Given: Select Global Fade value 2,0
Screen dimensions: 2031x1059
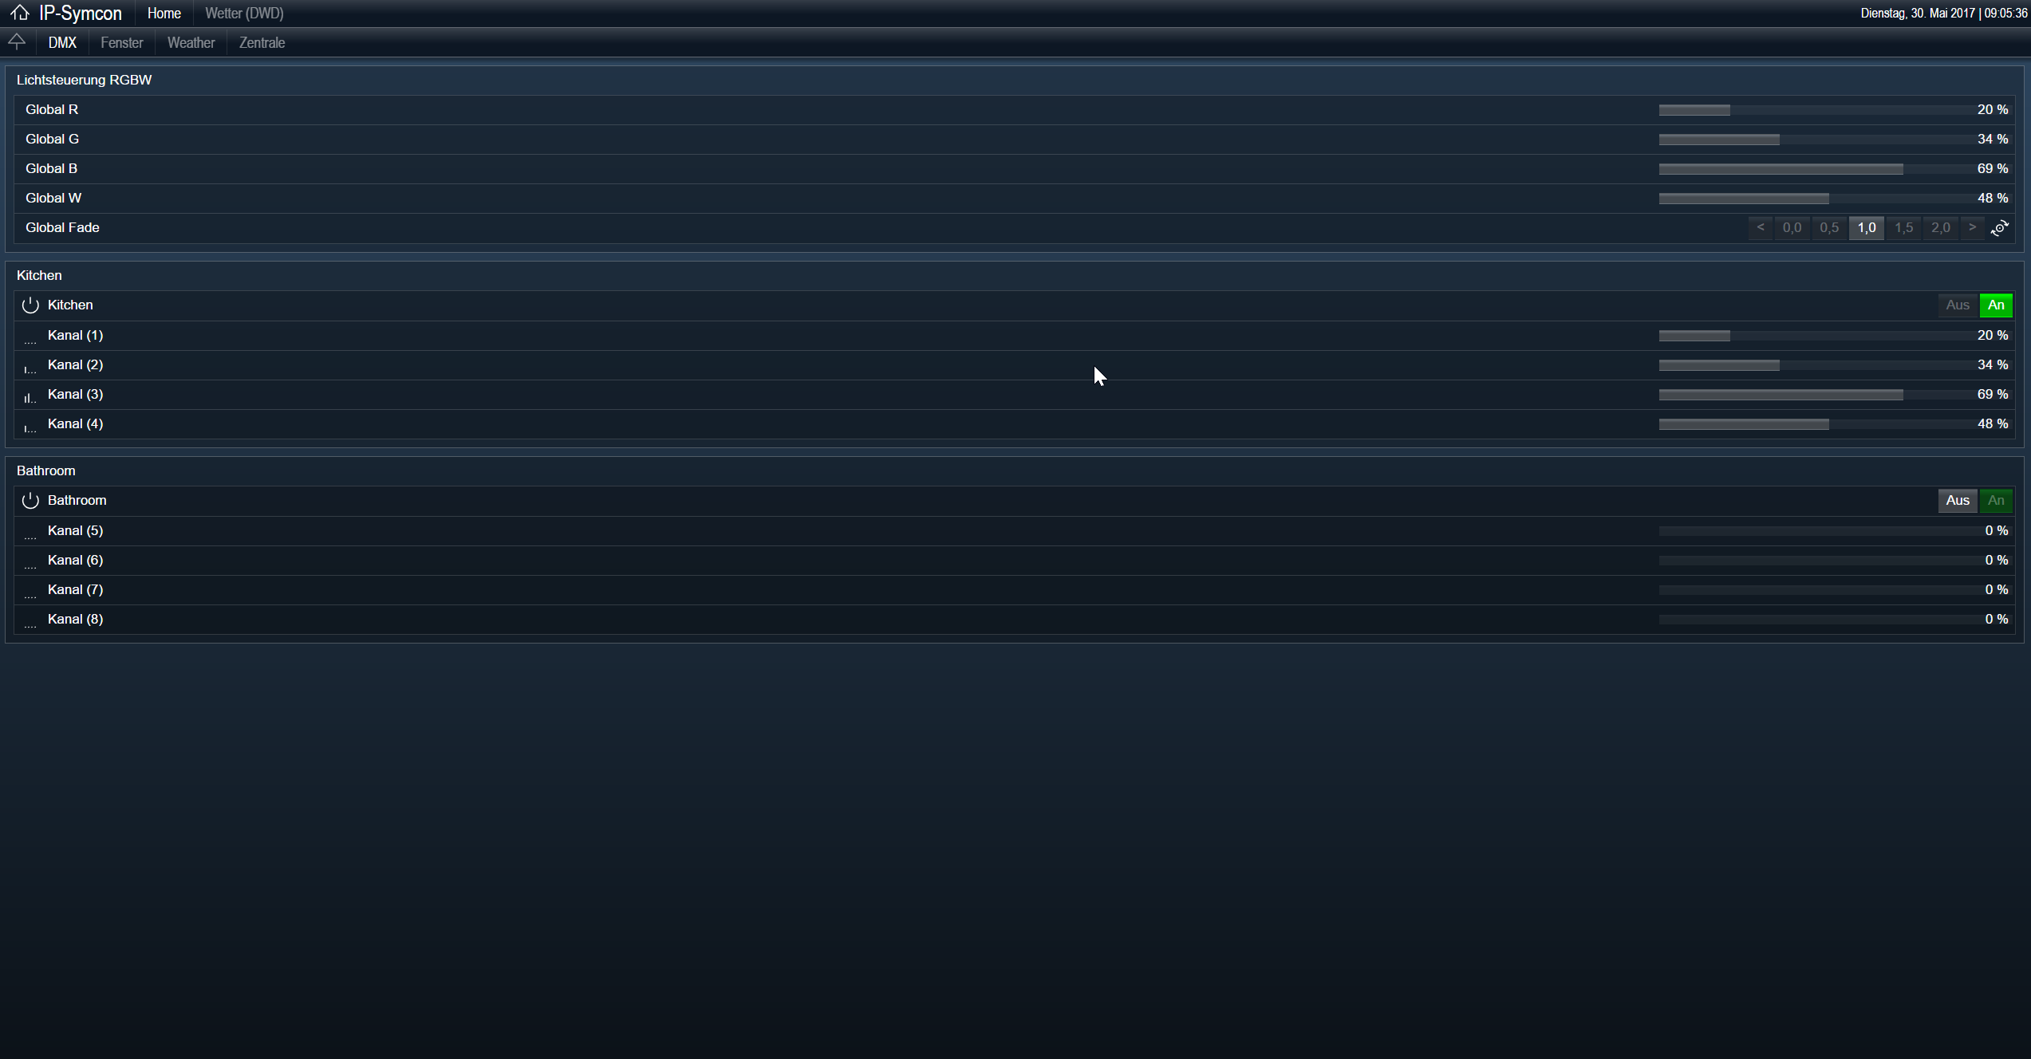Looking at the screenshot, I should click(1941, 227).
